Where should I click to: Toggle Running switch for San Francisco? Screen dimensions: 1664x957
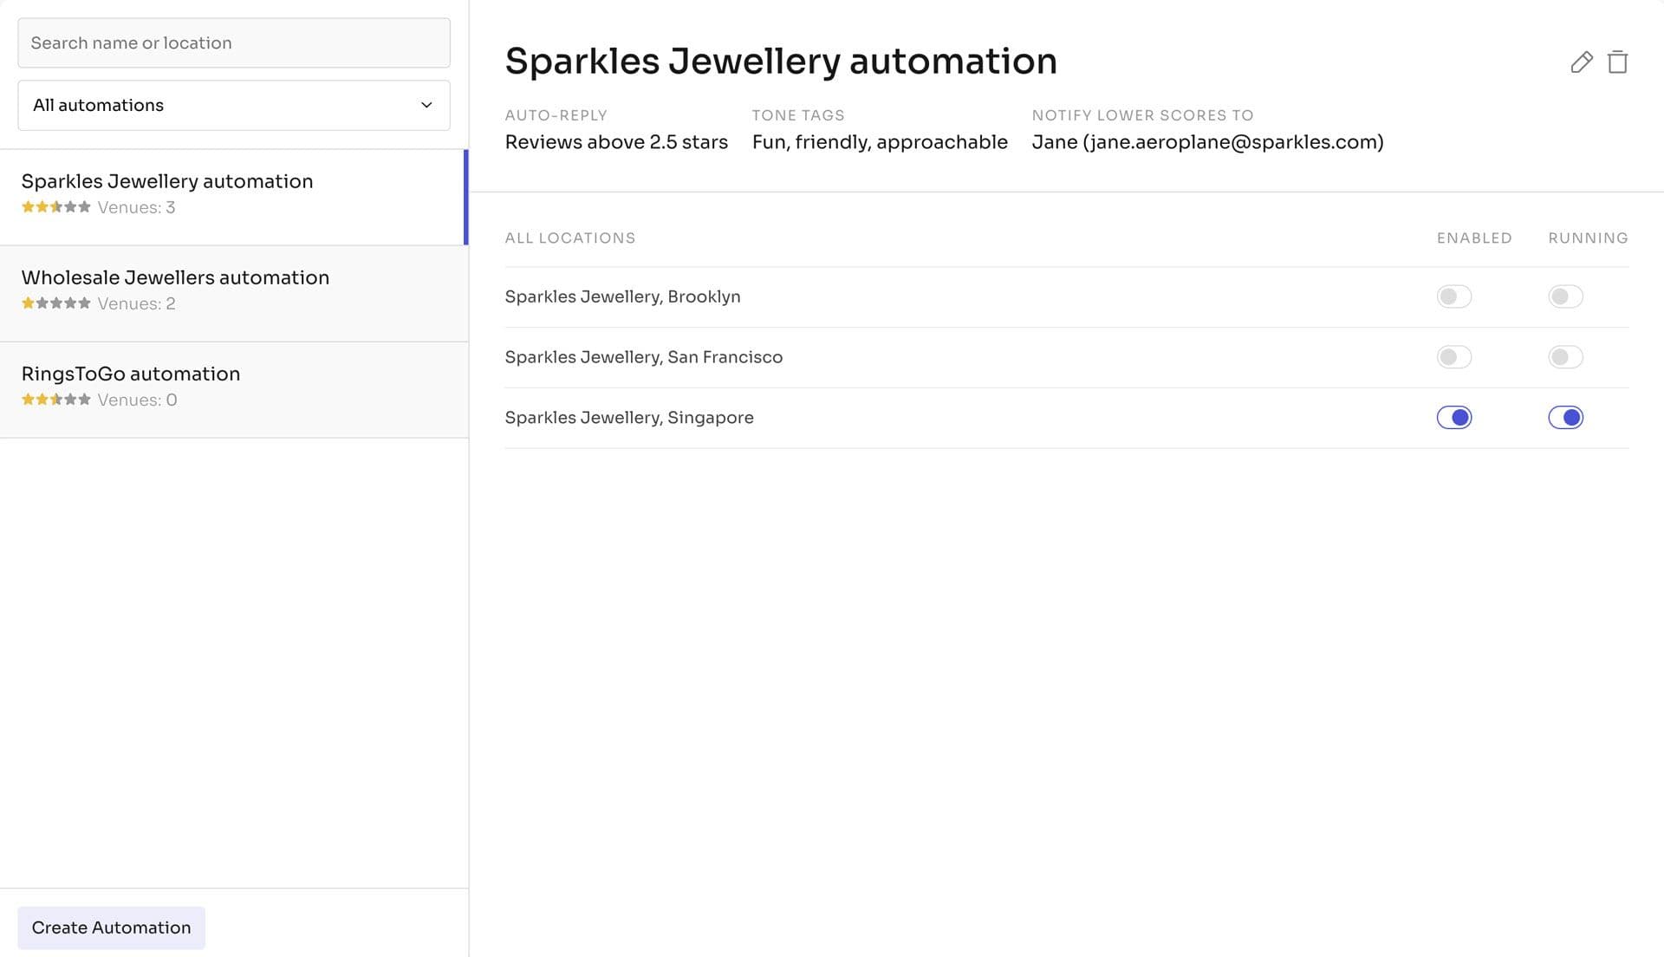click(1565, 357)
